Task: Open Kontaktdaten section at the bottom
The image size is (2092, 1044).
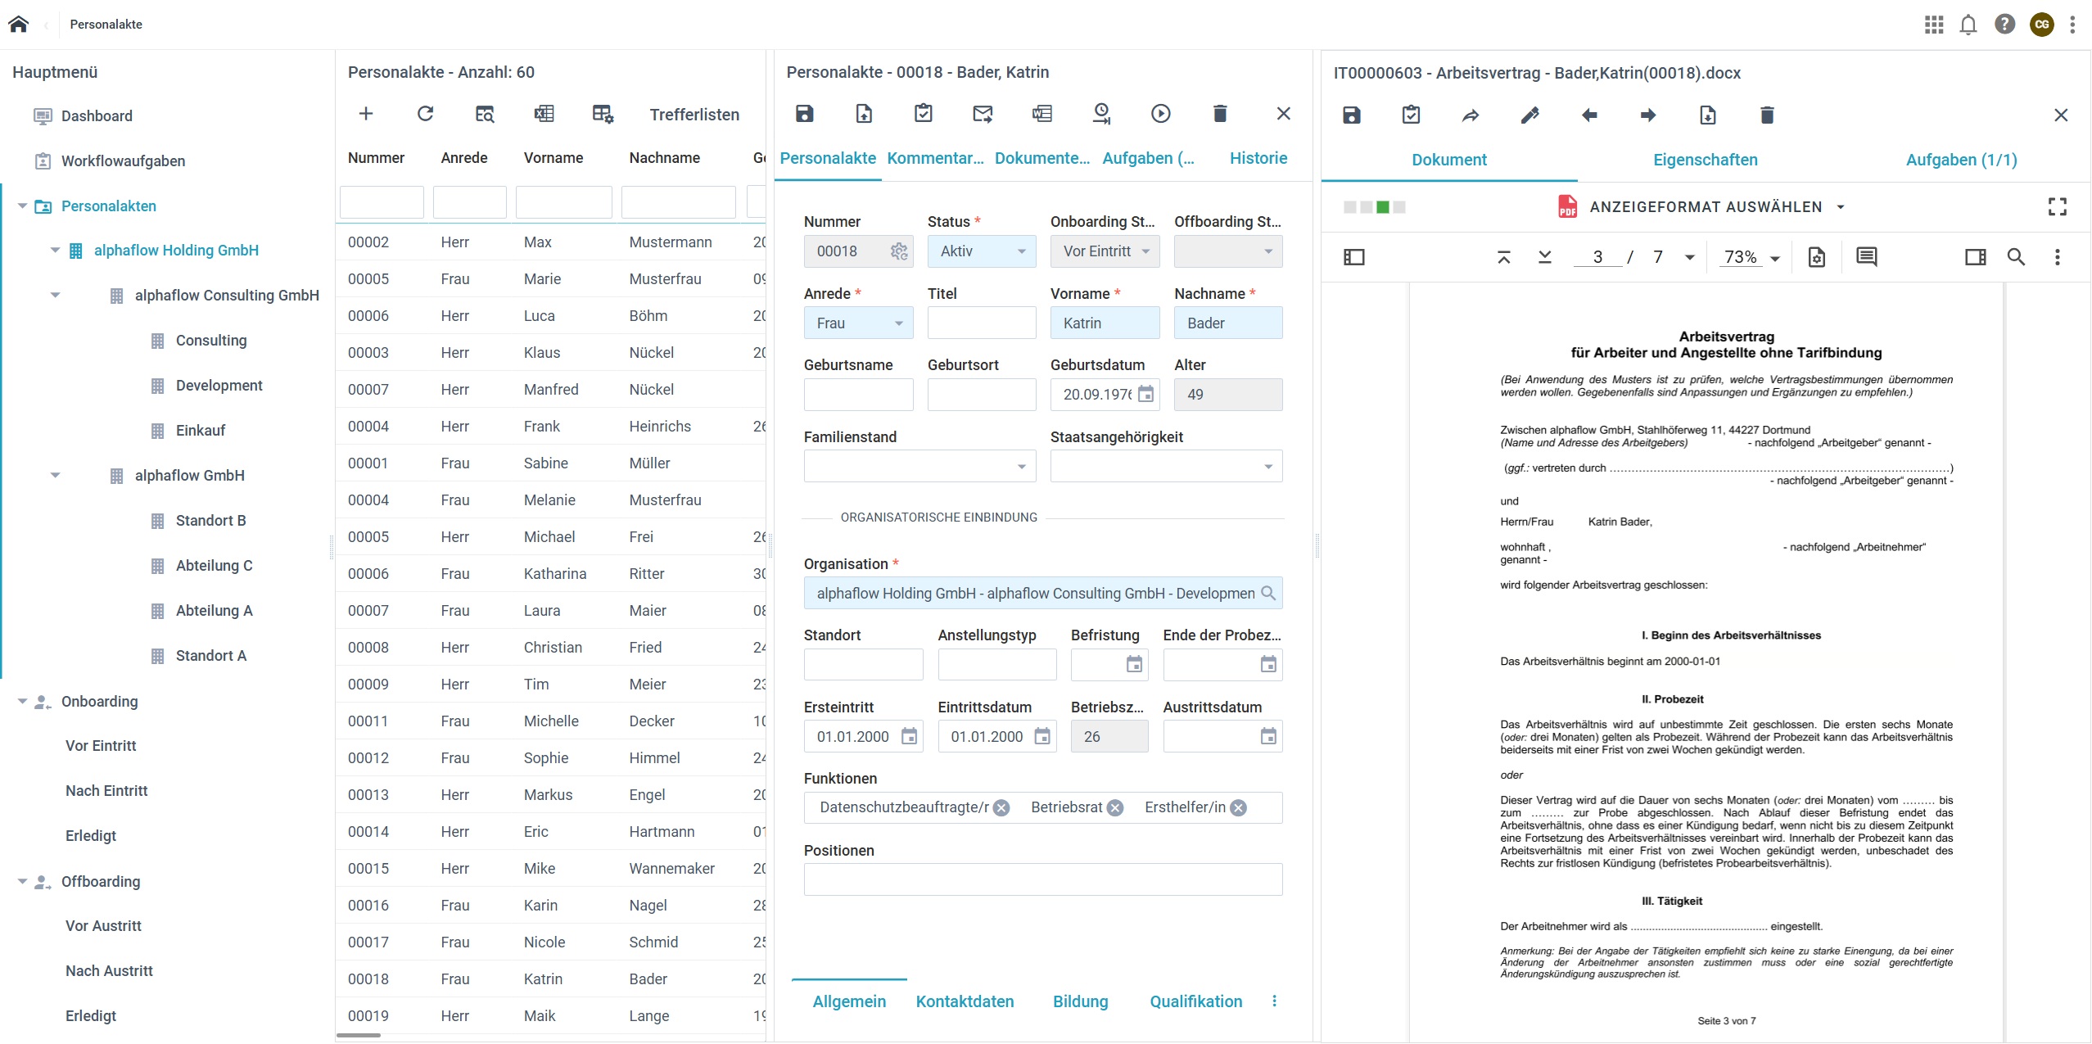Action: pyautogui.click(x=965, y=1001)
